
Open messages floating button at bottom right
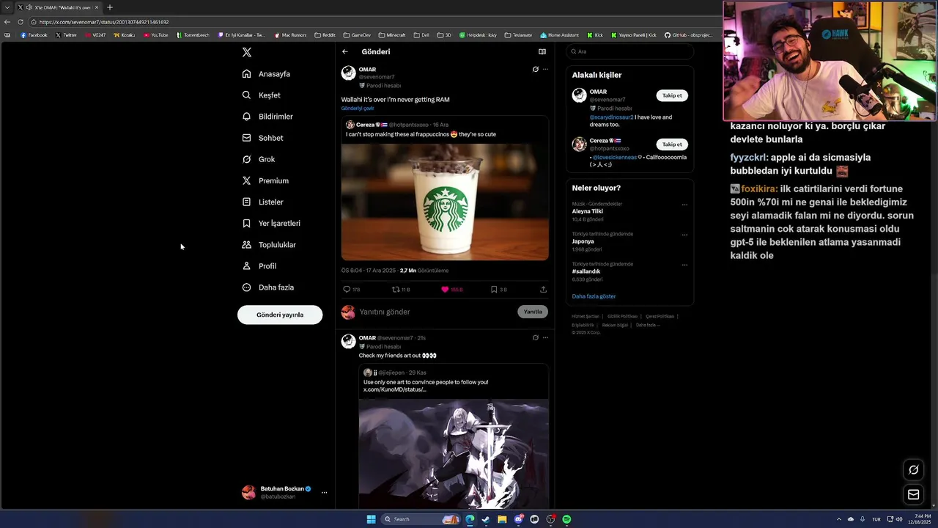(913, 495)
